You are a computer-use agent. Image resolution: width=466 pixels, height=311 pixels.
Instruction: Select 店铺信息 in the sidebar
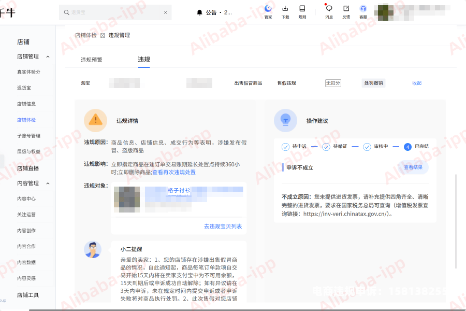tap(26, 104)
